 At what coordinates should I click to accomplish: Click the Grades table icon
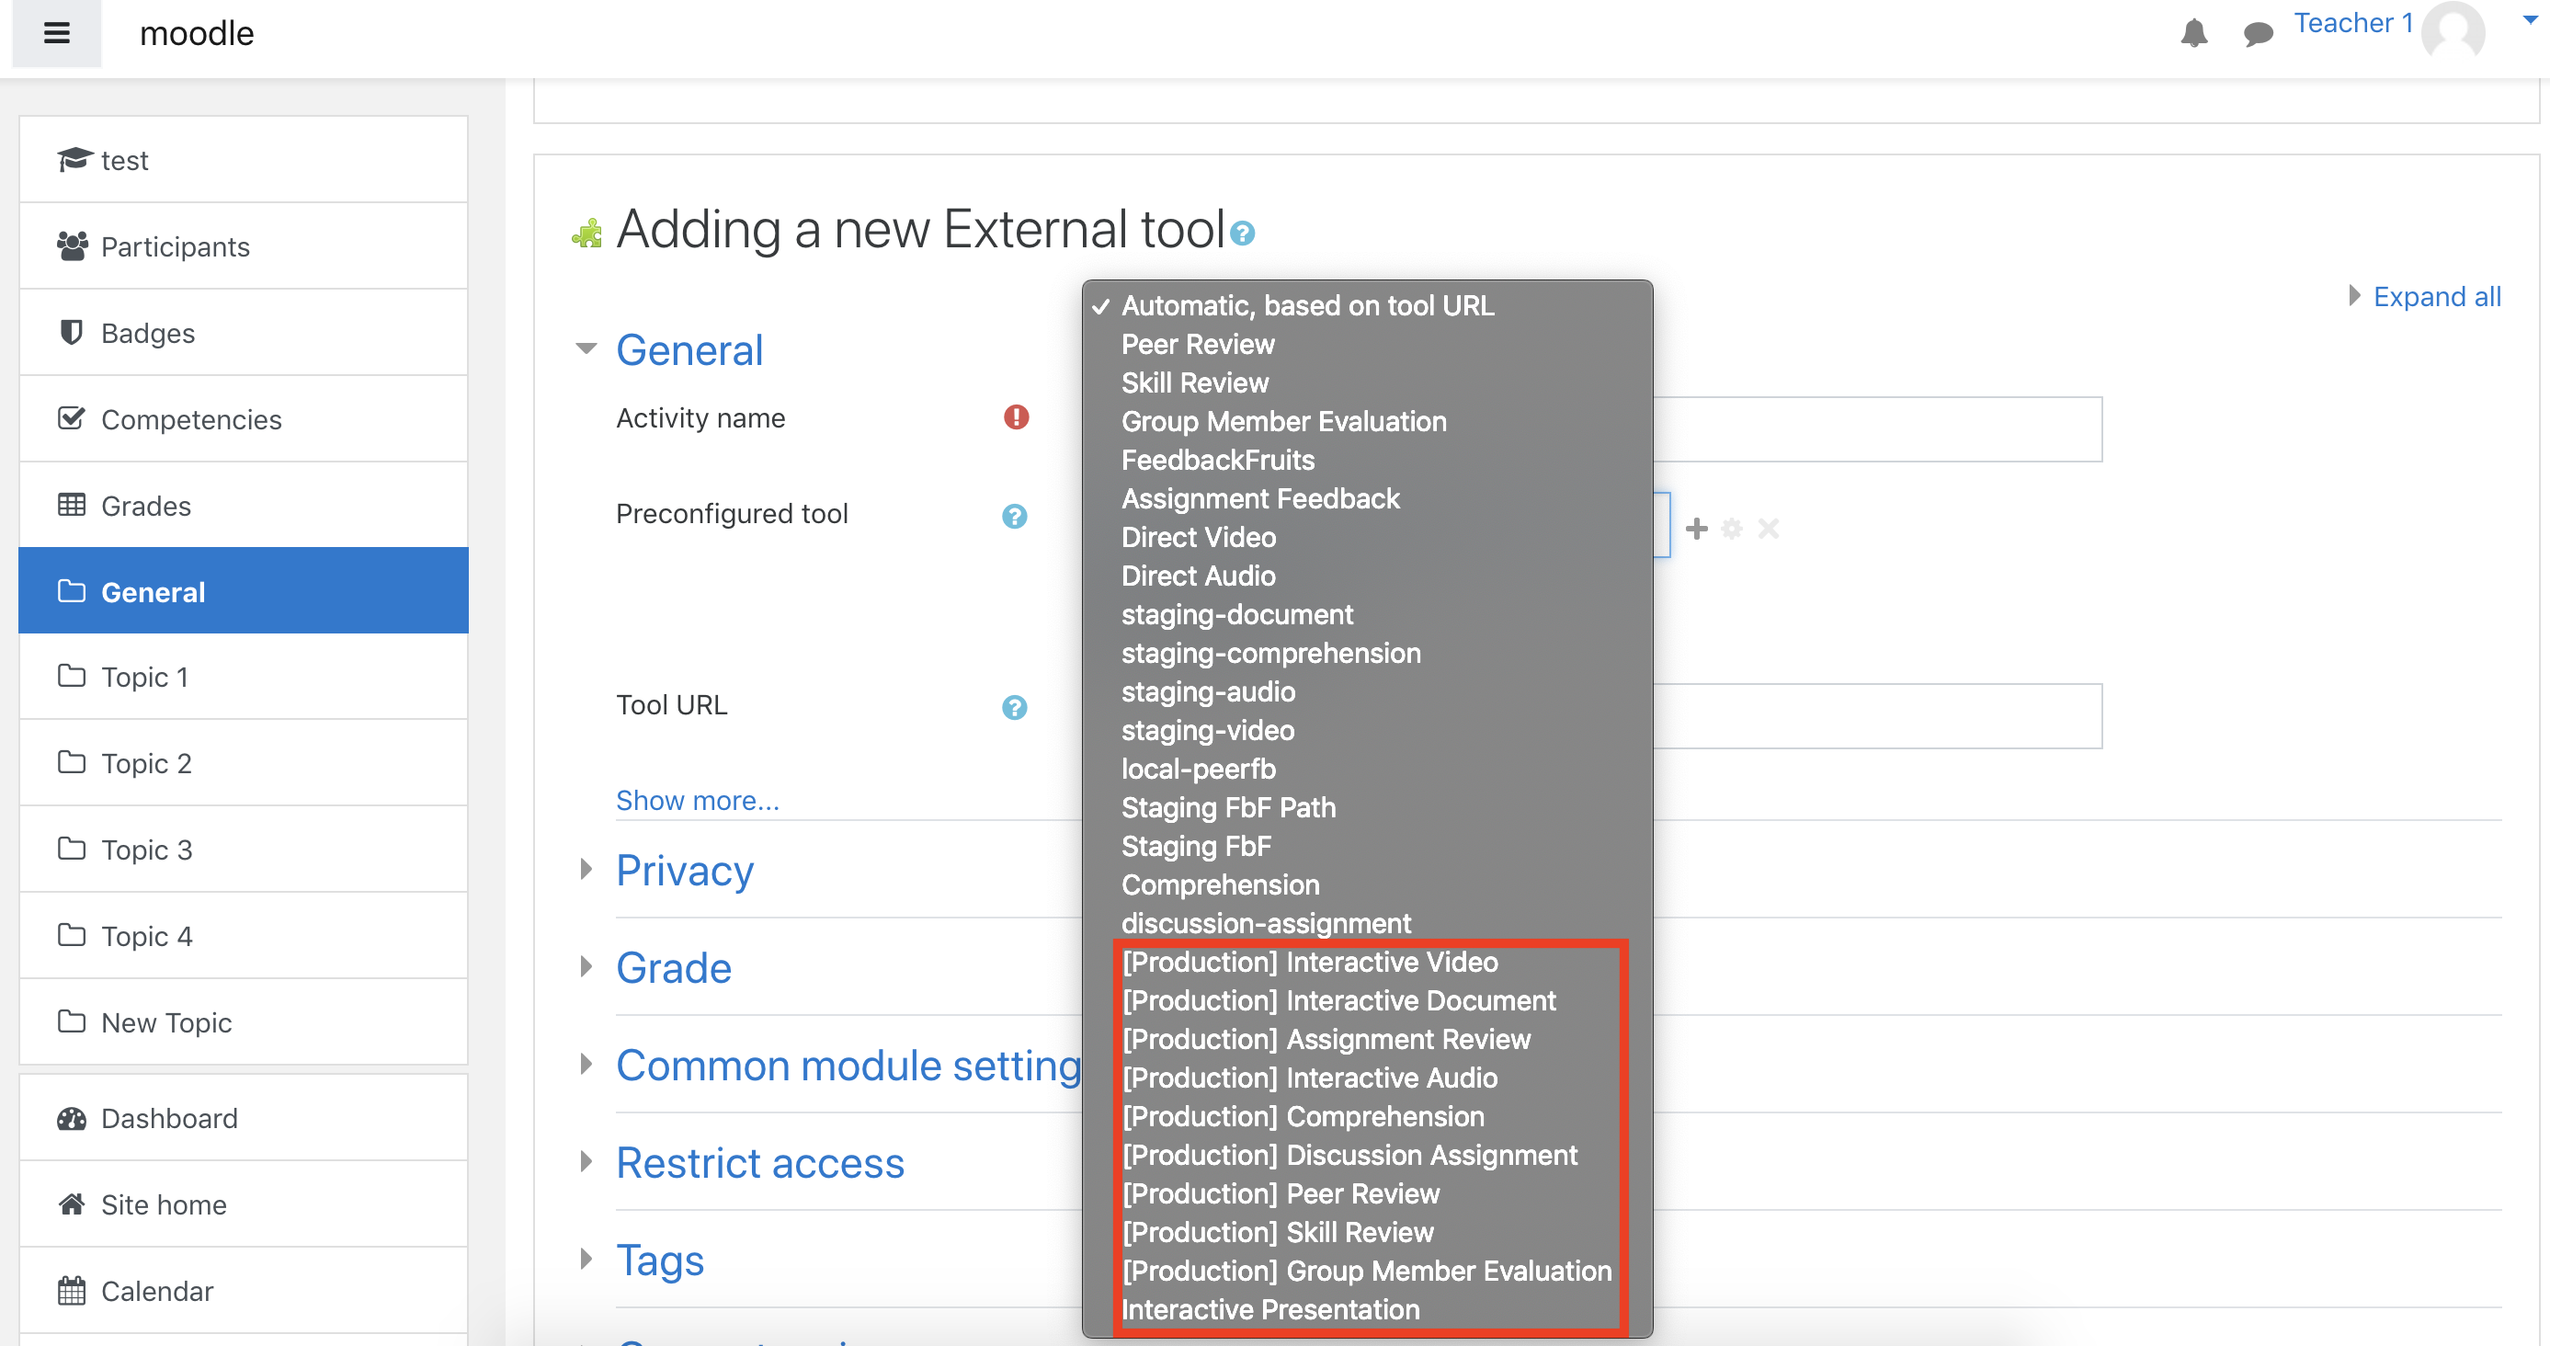72,505
